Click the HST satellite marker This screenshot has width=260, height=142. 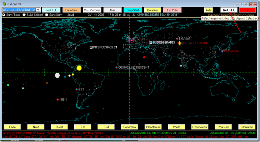[x=76, y=89]
